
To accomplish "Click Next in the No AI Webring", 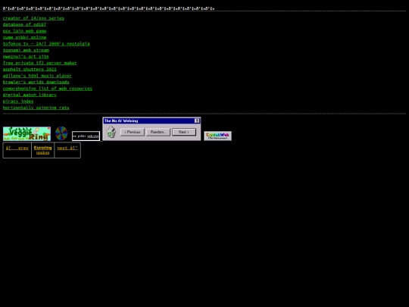I will (x=184, y=132).
